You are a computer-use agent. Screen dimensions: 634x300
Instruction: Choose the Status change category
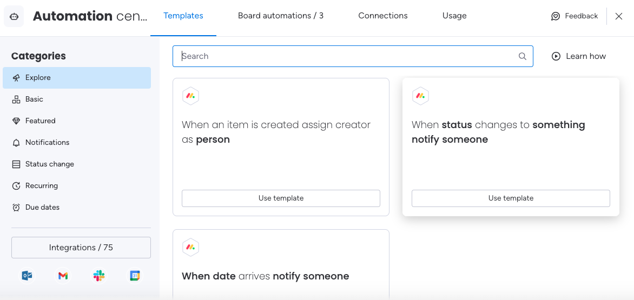tap(77, 164)
